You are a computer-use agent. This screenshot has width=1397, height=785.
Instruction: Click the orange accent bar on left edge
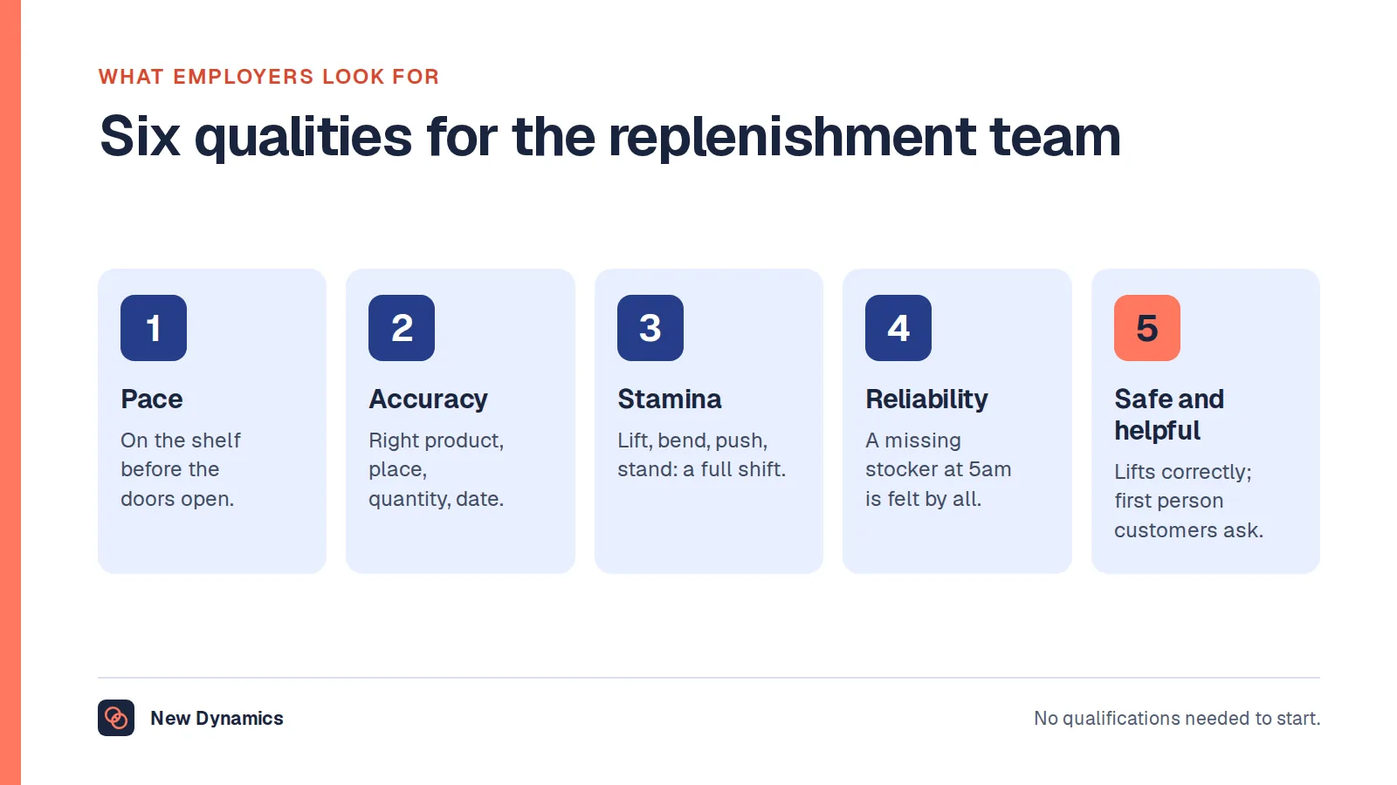(10, 392)
